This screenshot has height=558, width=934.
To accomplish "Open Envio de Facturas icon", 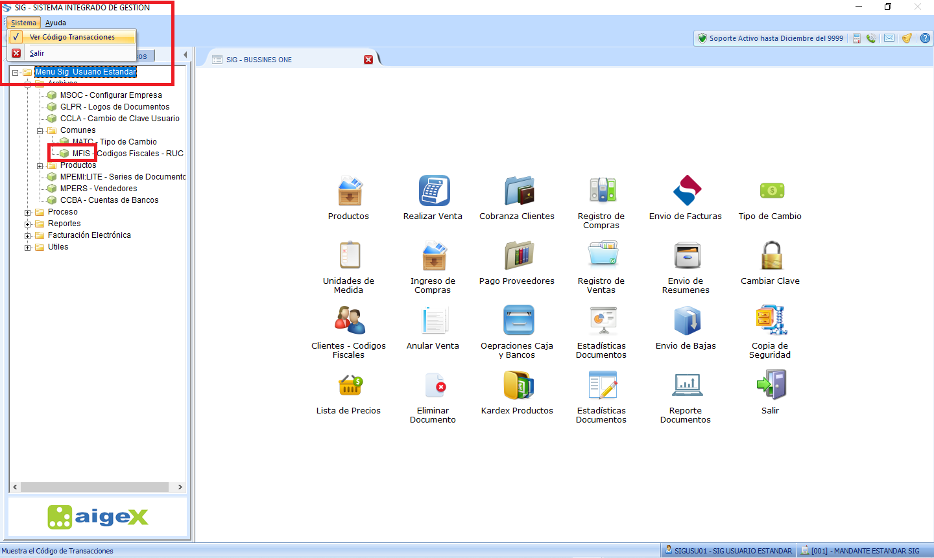I will [x=686, y=191].
